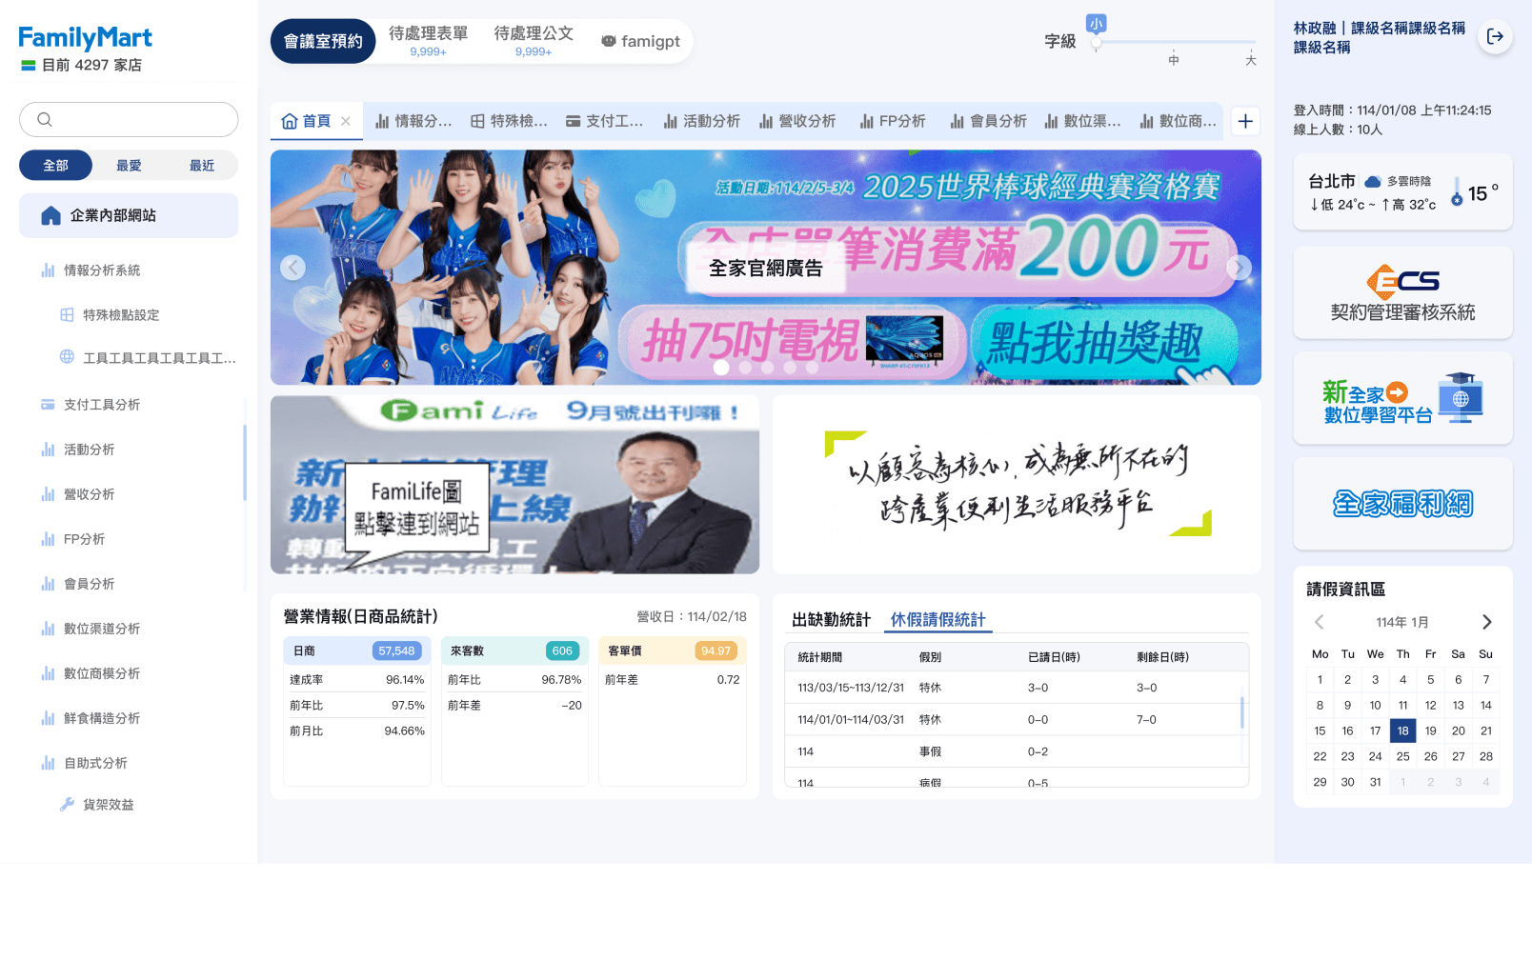Click the font size slider handle
Viewport: 1532px width, 960px height.
click(x=1097, y=42)
